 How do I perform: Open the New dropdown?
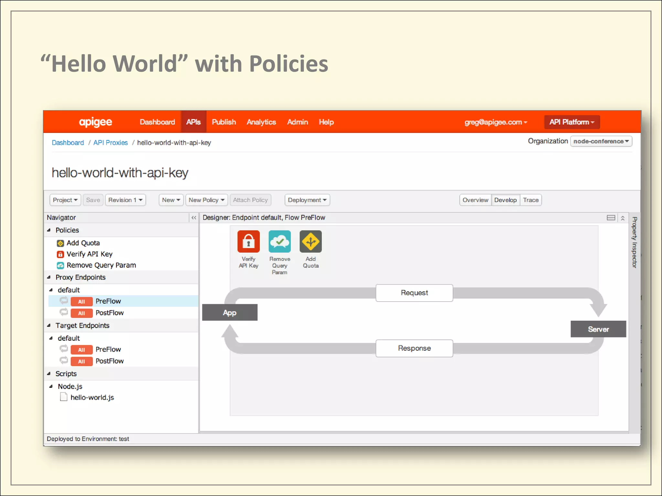pos(171,200)
